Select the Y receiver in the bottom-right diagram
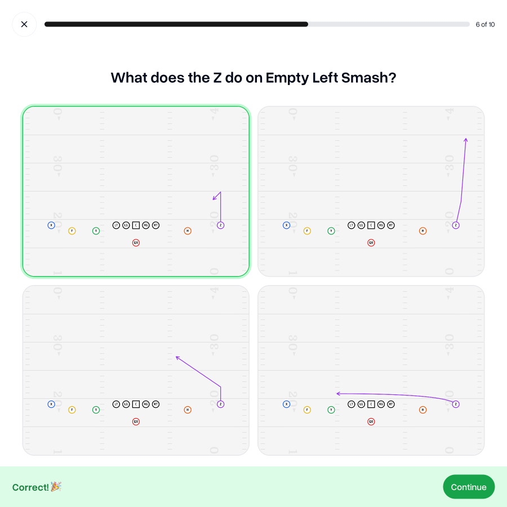 click(331, 410)
